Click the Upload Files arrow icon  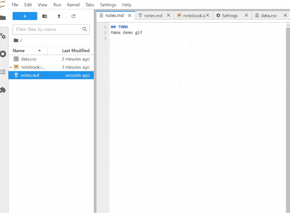point(59,16)
